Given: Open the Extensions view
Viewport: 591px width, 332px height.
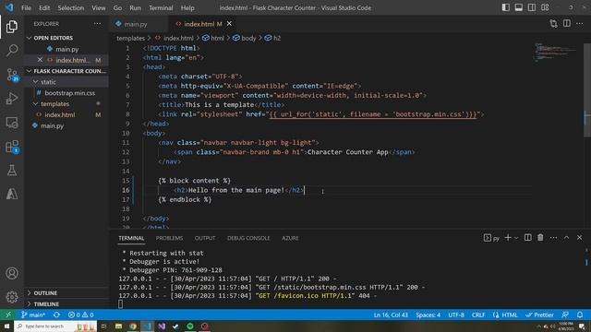Looking at the screenshot, I should point(12,147).
